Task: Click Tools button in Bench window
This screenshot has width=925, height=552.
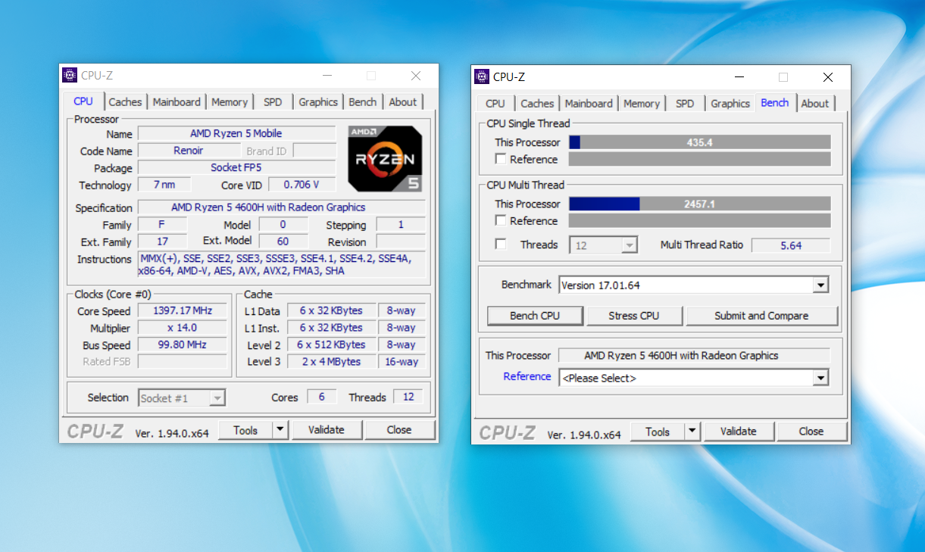Action: click(658, 432)
